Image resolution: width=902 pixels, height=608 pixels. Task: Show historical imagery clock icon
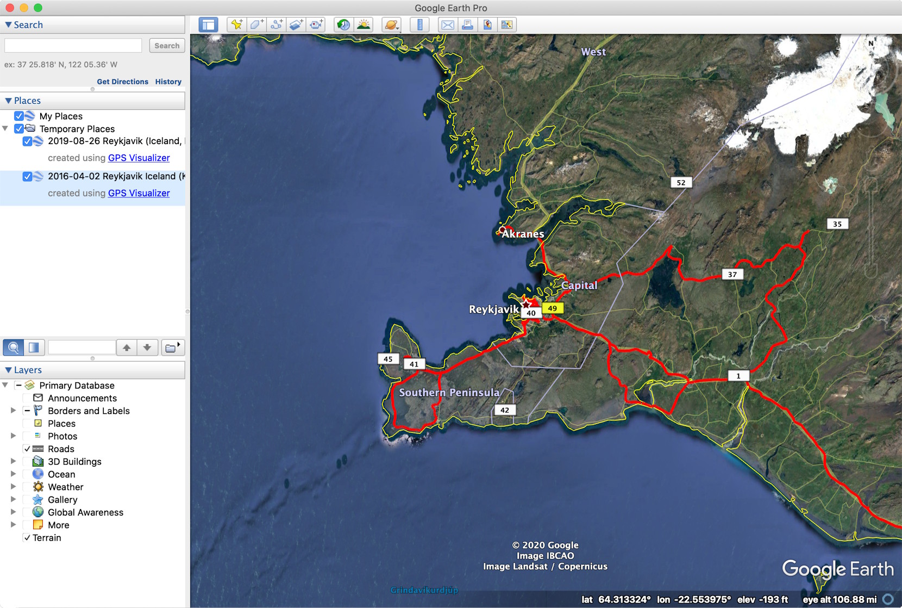pyautogui.click(x=343, y=24)
